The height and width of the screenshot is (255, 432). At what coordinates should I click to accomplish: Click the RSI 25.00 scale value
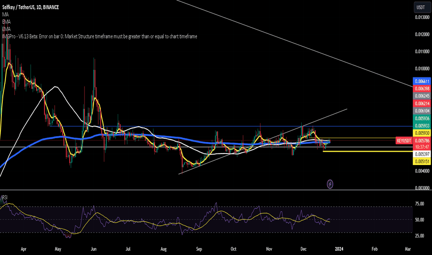(x=419, y=236)
